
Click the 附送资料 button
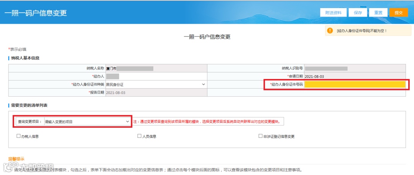click(333, 12)
